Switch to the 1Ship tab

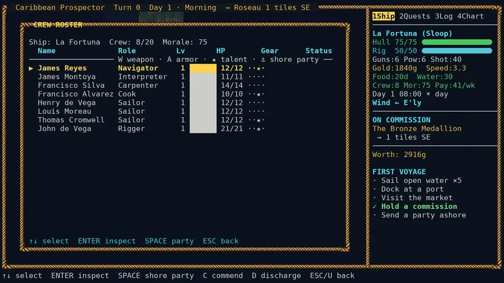383,16
